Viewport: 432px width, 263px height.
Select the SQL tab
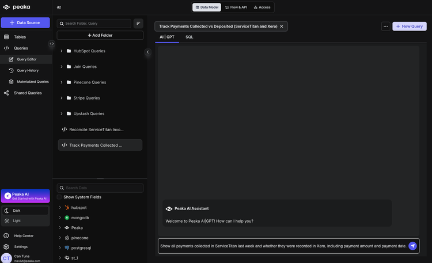tap(190, 37)
